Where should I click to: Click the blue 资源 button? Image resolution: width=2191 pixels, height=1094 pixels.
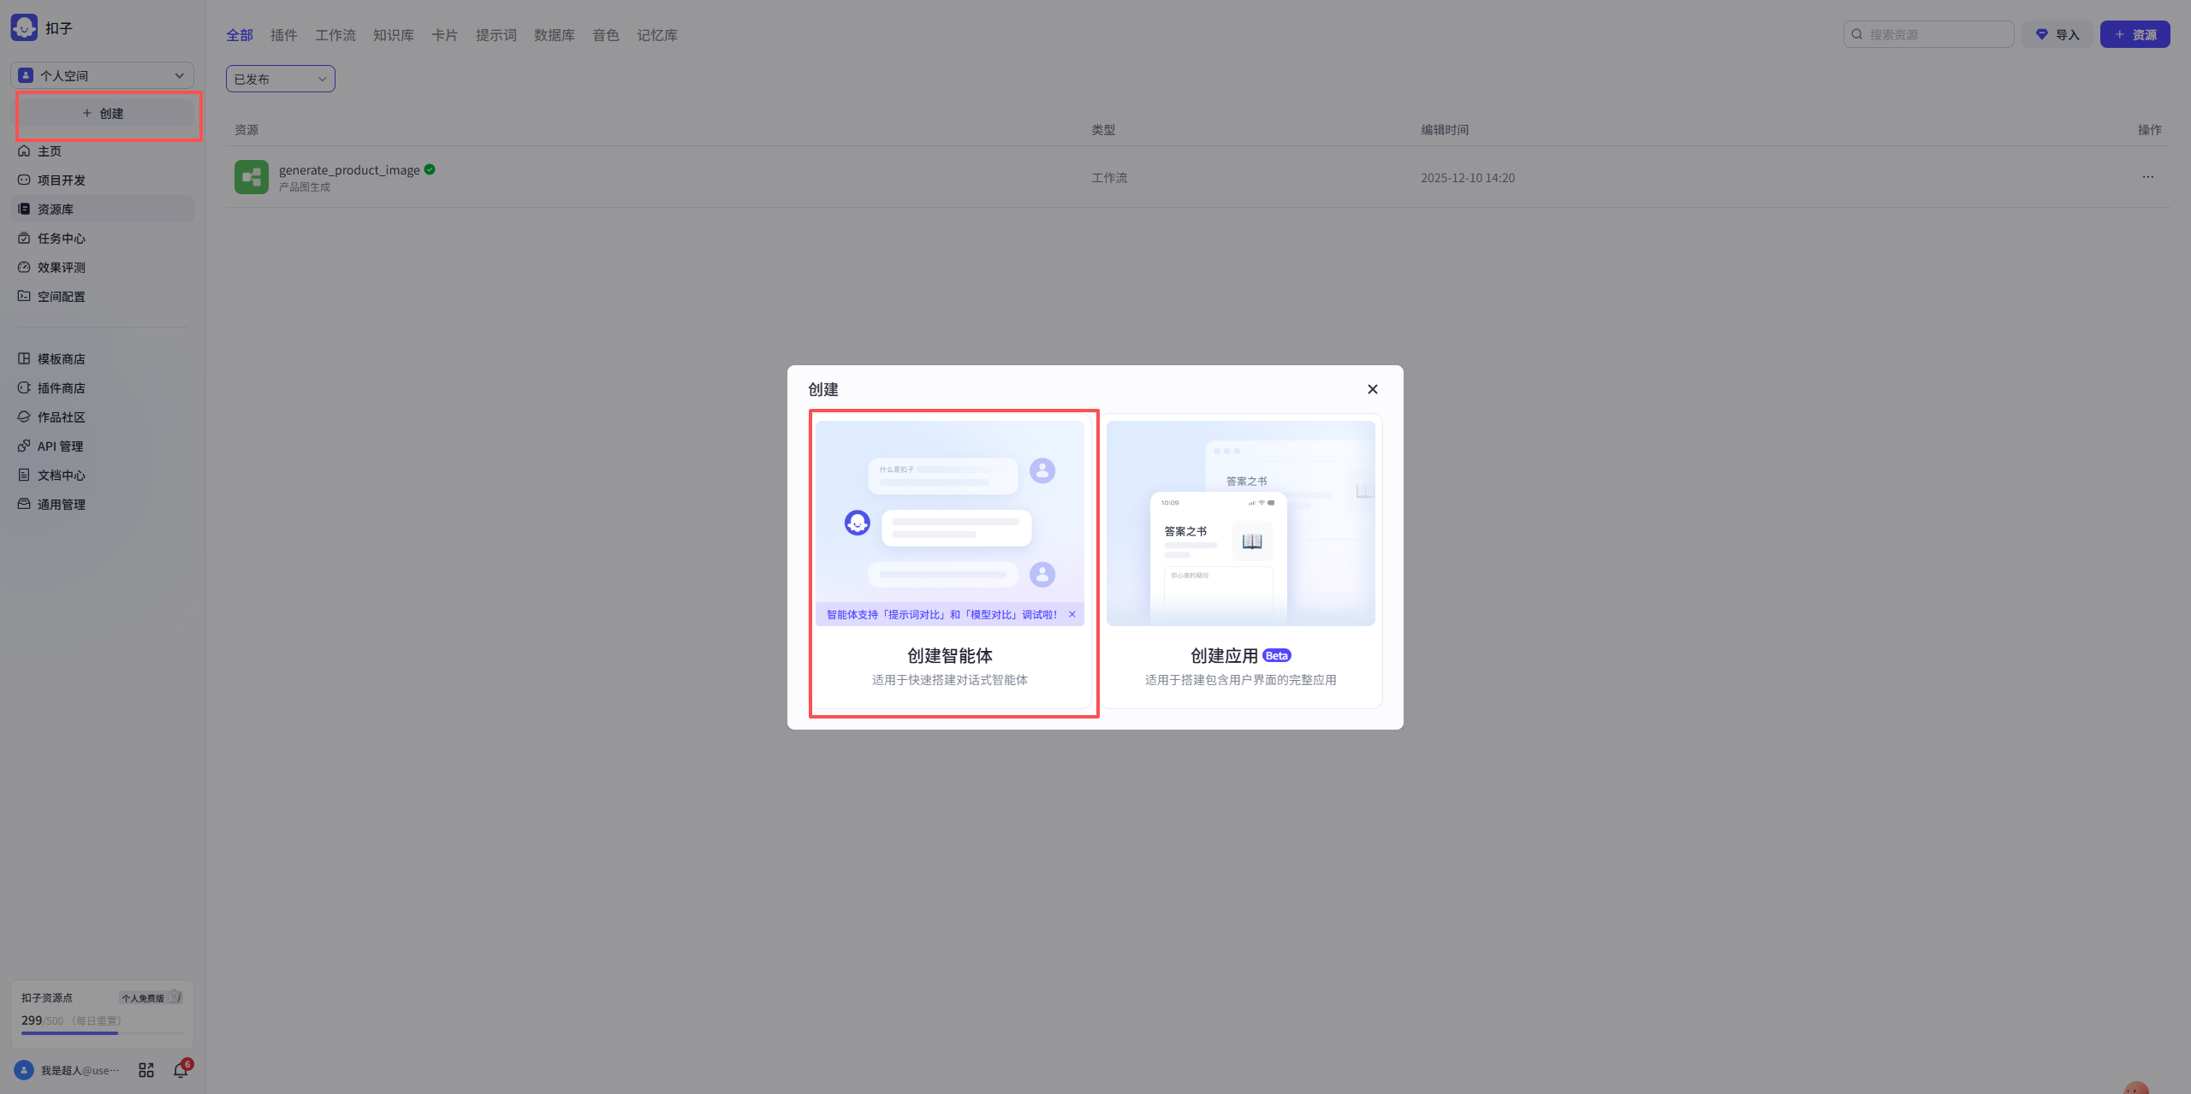coord(2135,34)
